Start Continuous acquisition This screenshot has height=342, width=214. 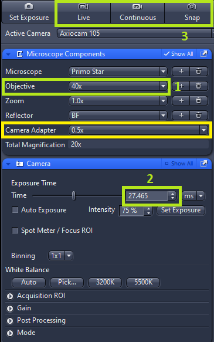tap(138, 12)
